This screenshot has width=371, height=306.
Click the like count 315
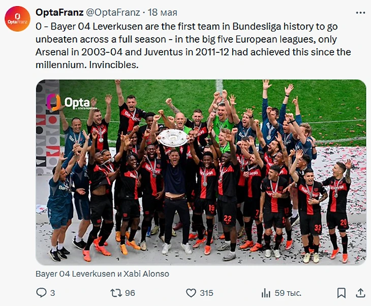(x=206, y=293)
